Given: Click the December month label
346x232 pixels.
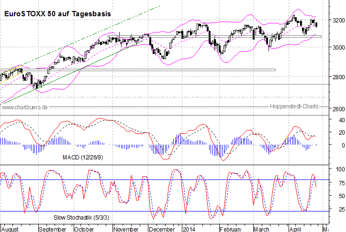Looking at the screenshot, I should [162, 229].
